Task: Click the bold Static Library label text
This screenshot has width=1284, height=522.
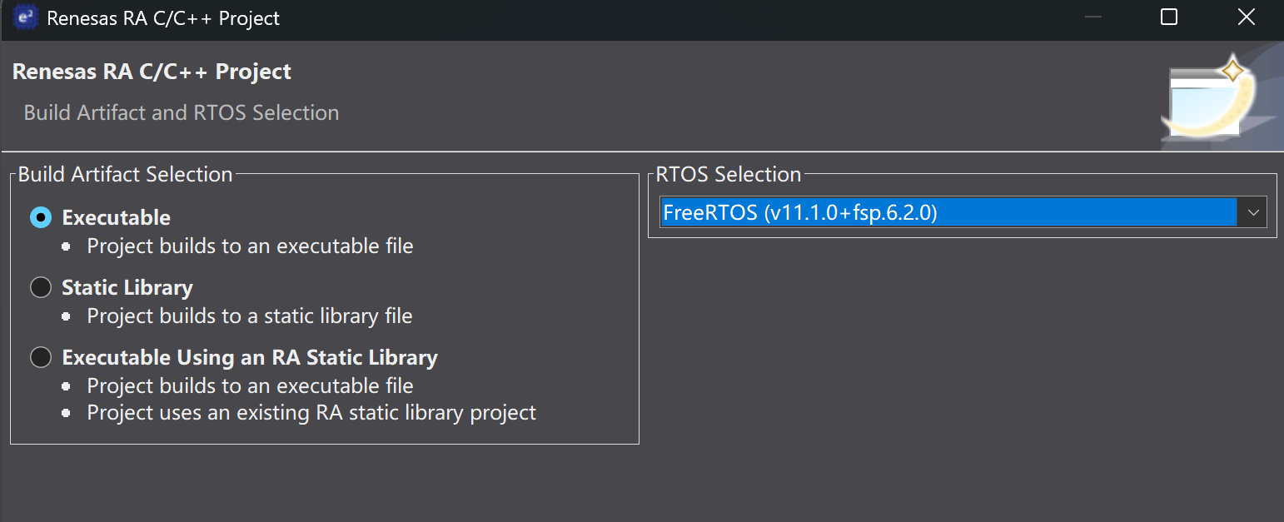Action: click(x=127, y=287)
